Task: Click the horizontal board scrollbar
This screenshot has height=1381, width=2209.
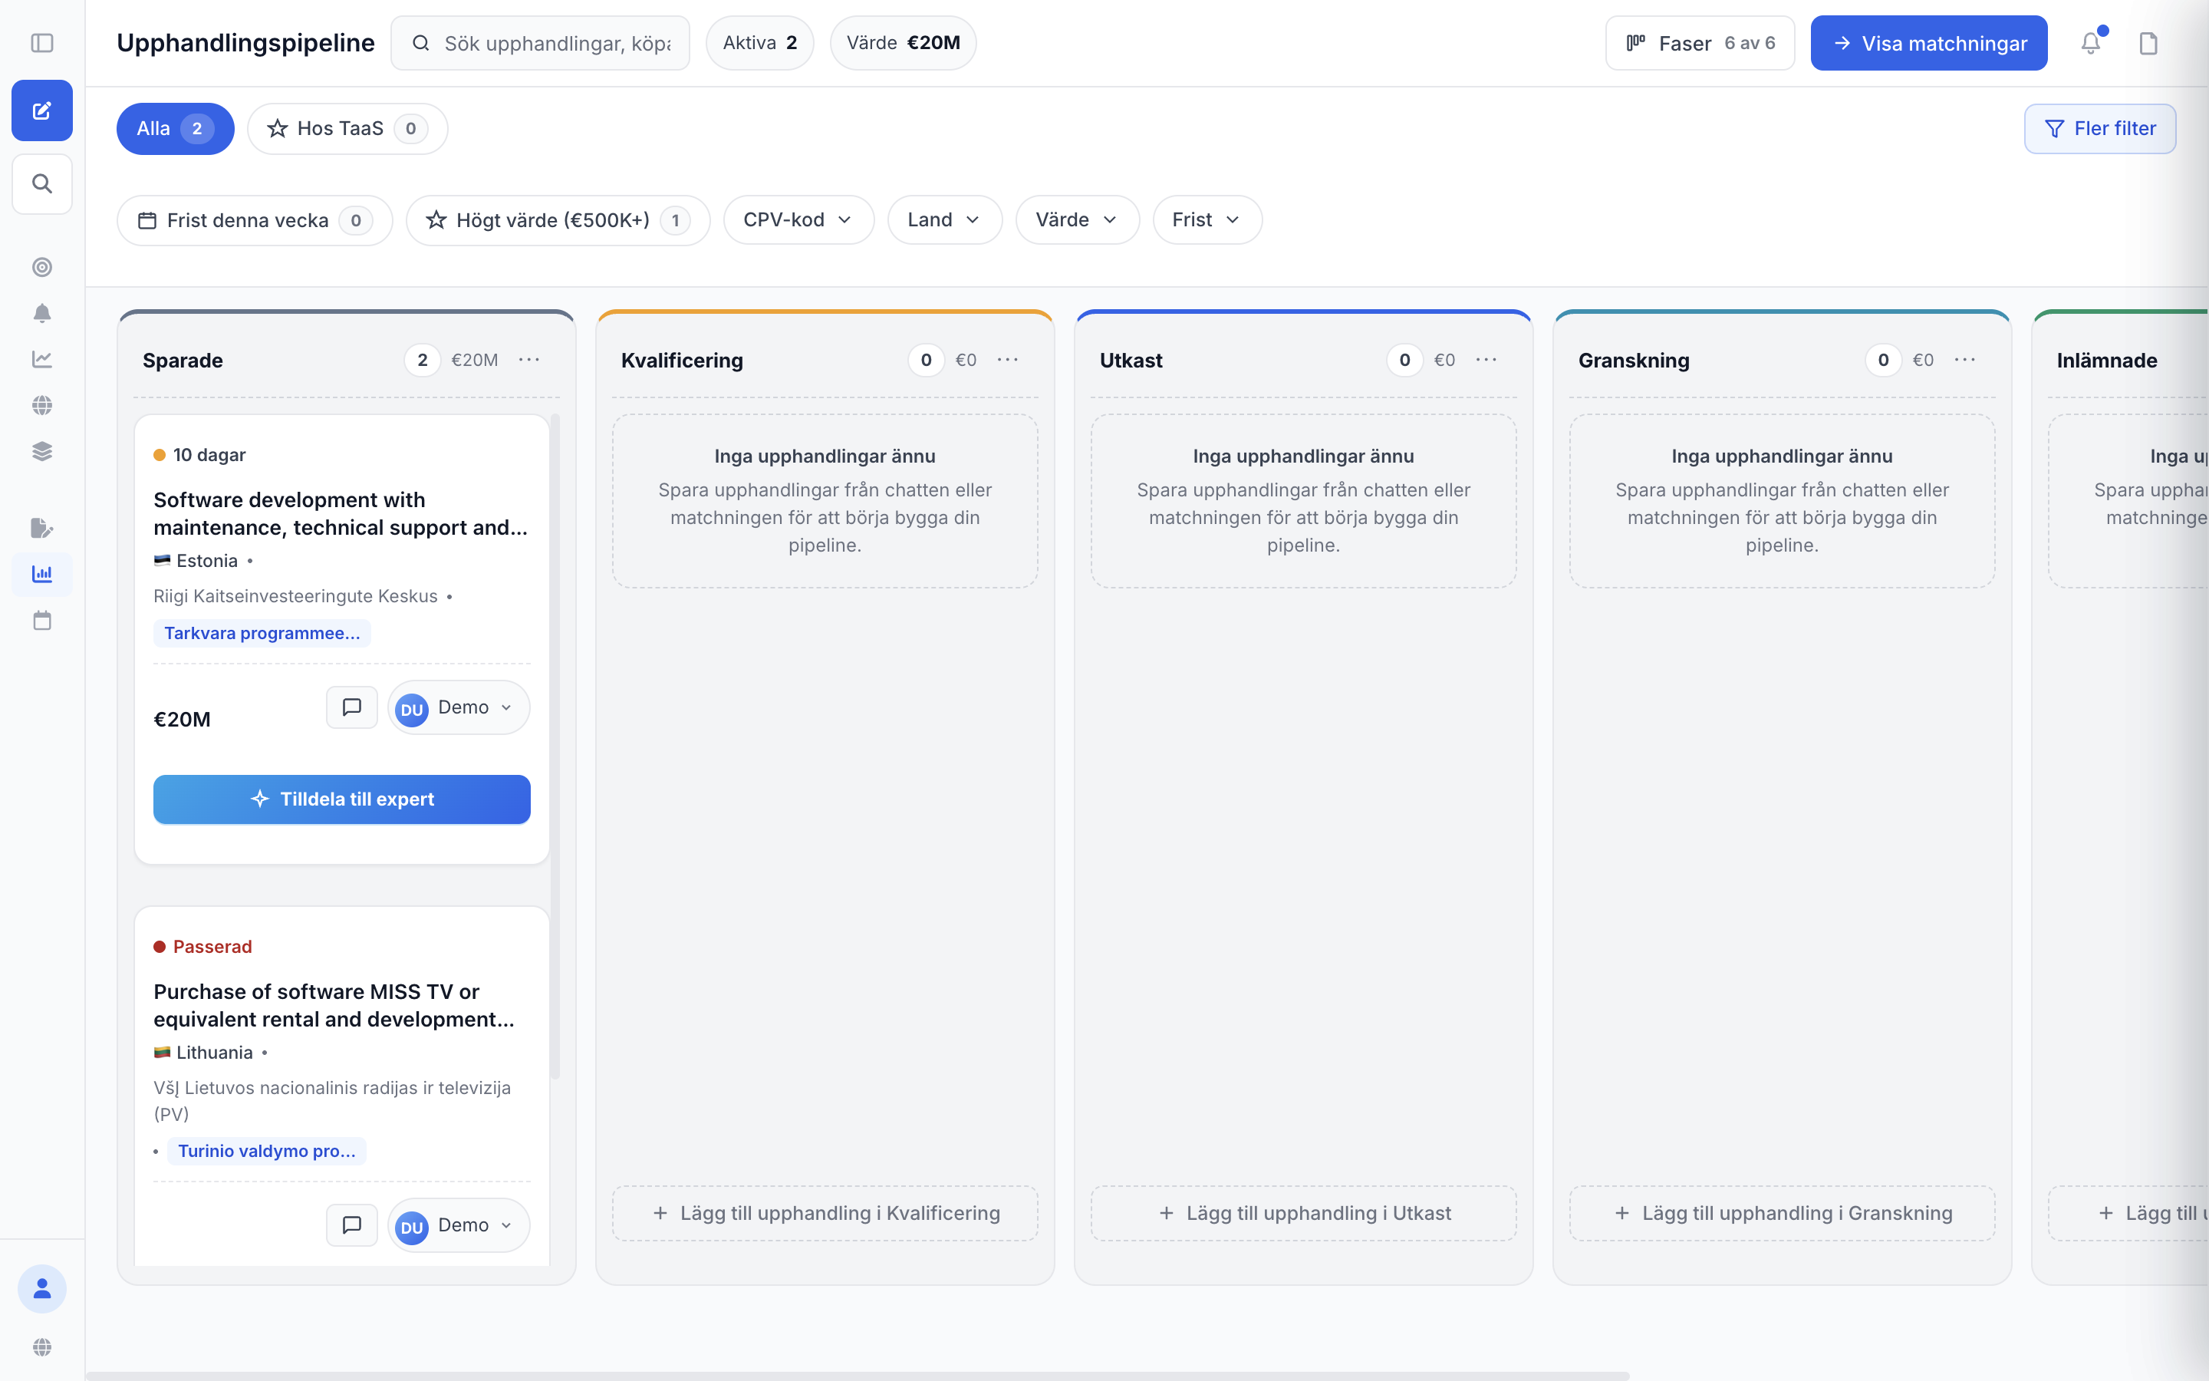Action: coord(858,1375)
